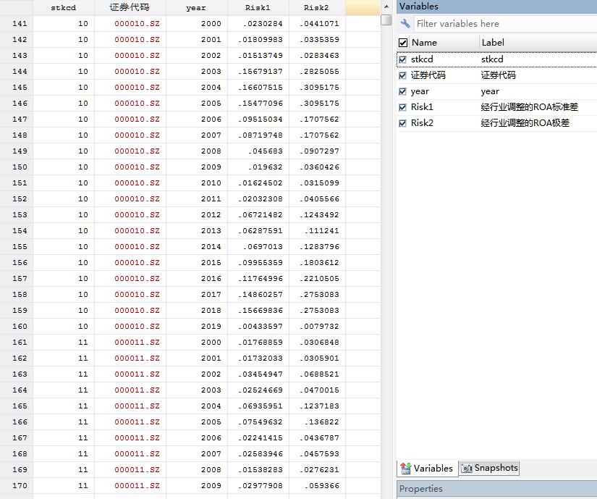The image size is (597, 499).
Task: Click Risk2 cell .0079732
Action: [317, 327]
